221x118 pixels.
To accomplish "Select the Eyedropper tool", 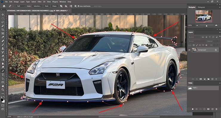I will (3, 37).
